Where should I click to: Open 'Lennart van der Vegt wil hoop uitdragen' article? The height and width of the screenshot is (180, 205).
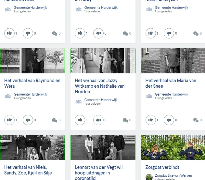click(x=99, y=172)
